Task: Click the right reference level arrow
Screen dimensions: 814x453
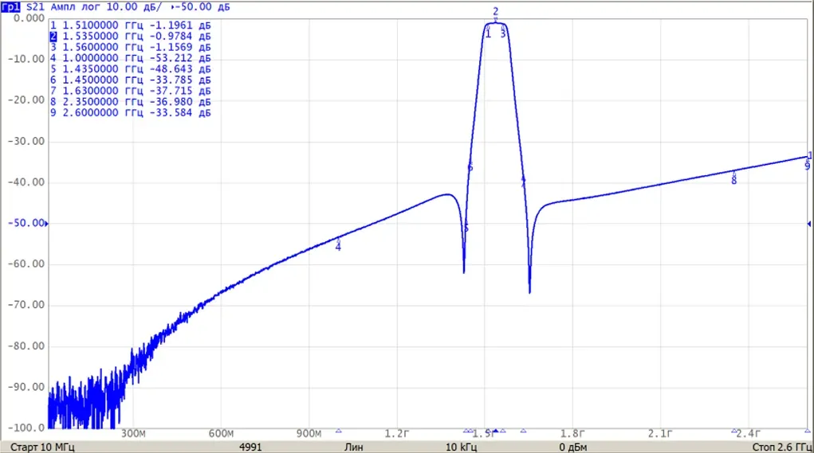Action: [808, 224]
